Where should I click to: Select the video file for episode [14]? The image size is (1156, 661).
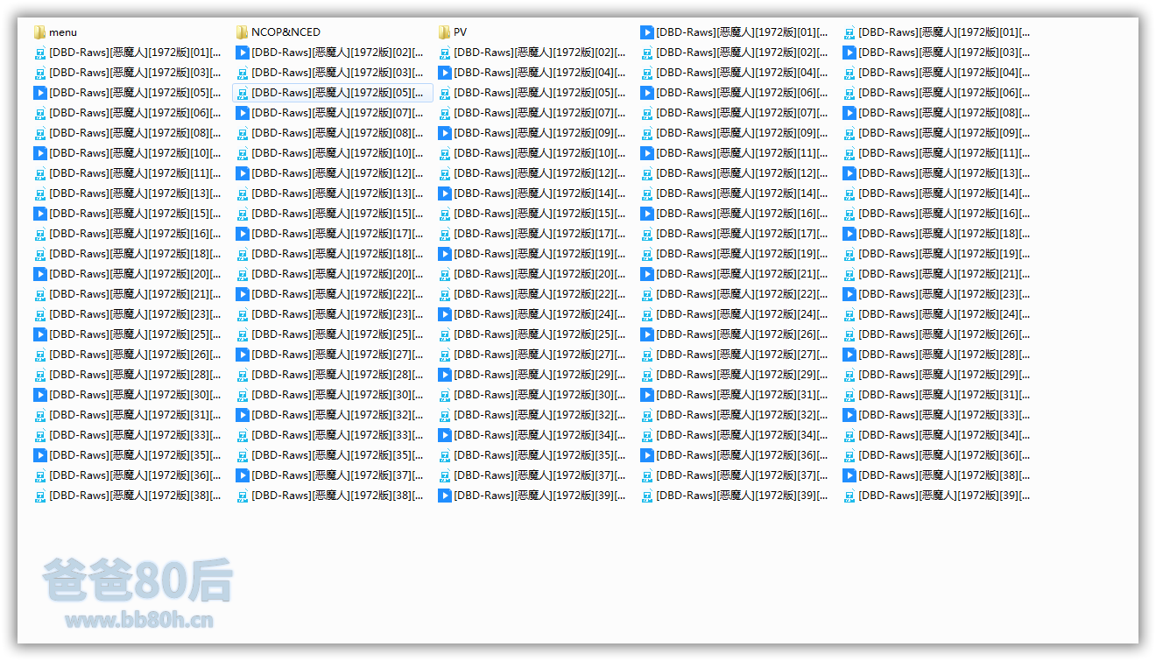pos(532,193)
